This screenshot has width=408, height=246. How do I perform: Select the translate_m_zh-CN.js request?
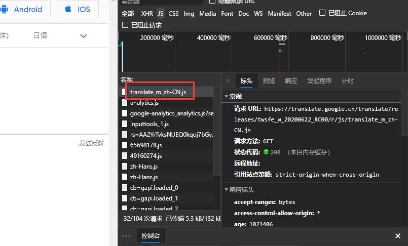(x=158, y=92)
